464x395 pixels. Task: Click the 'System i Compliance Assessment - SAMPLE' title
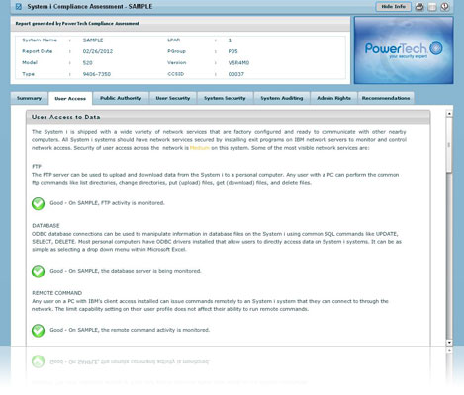[x=90, y=7]
